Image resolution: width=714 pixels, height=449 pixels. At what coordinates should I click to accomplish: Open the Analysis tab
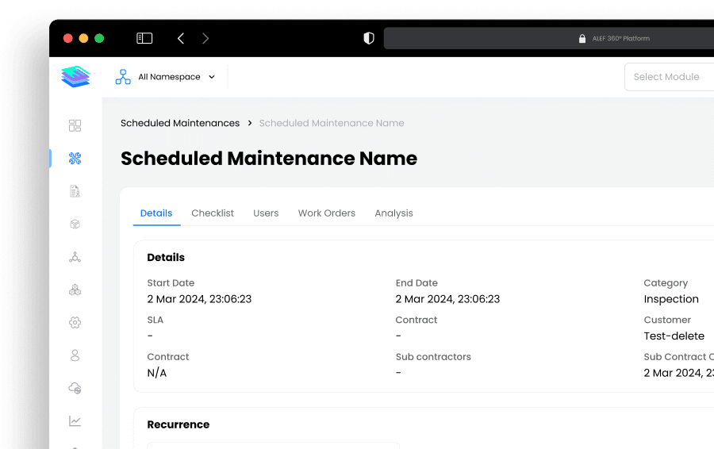click(x=393, y=213)
